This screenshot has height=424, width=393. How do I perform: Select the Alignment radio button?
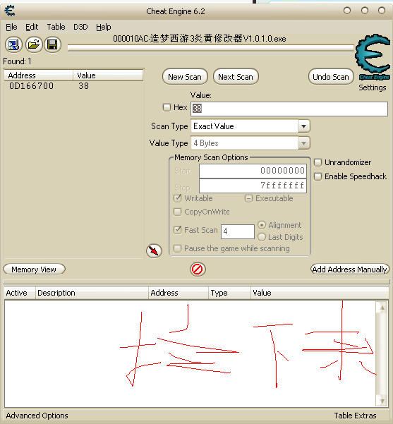262,225
